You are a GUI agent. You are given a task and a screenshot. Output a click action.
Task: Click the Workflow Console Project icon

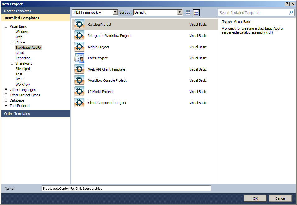tap(79, 80)
